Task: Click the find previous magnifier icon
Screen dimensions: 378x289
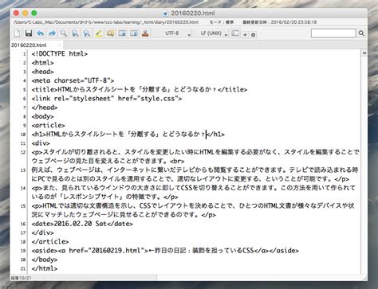Action: click(87, 33)
